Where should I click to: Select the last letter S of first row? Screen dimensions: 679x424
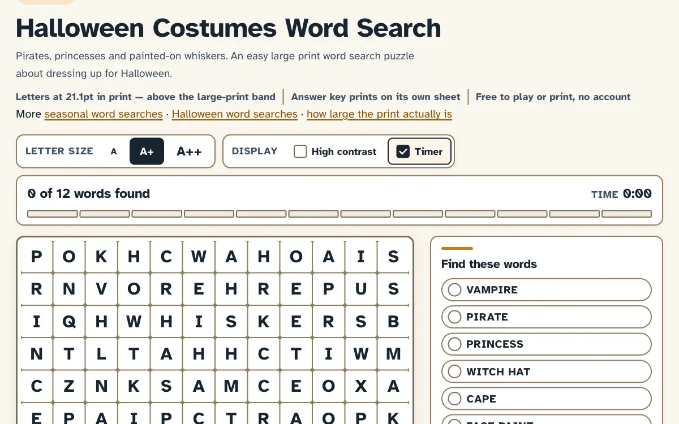tap(393, 257)
